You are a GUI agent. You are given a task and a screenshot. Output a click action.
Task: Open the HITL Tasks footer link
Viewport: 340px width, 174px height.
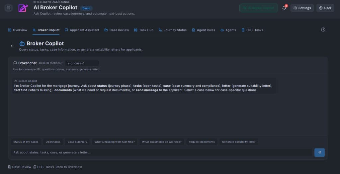click(43, 167)
